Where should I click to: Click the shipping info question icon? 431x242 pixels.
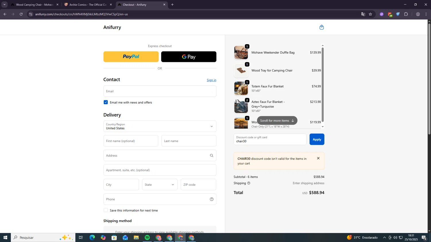pyautogui.click(x=249, y=183)
